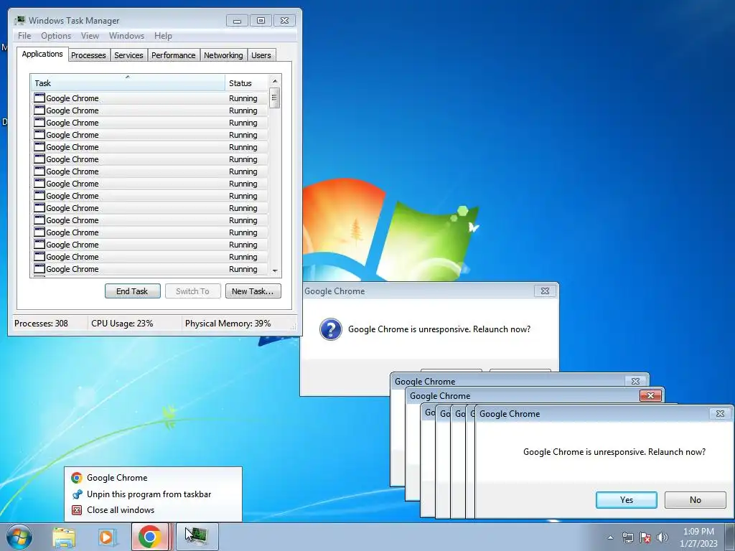Click the Physical Memory: 39% status entry
The width and height of the screenshot is (735, 551).
228,324
